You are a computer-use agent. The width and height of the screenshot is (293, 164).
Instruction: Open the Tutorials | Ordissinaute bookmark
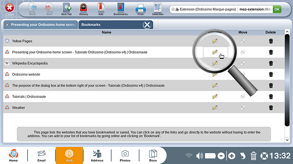[x=29, y=97]
